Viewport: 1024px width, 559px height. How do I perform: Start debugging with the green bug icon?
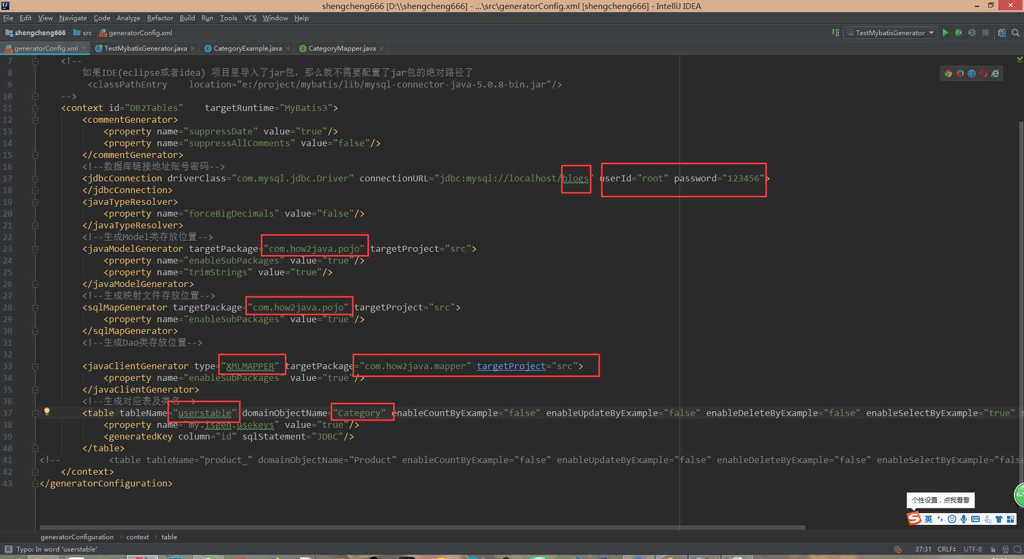[x=958, y=33]
